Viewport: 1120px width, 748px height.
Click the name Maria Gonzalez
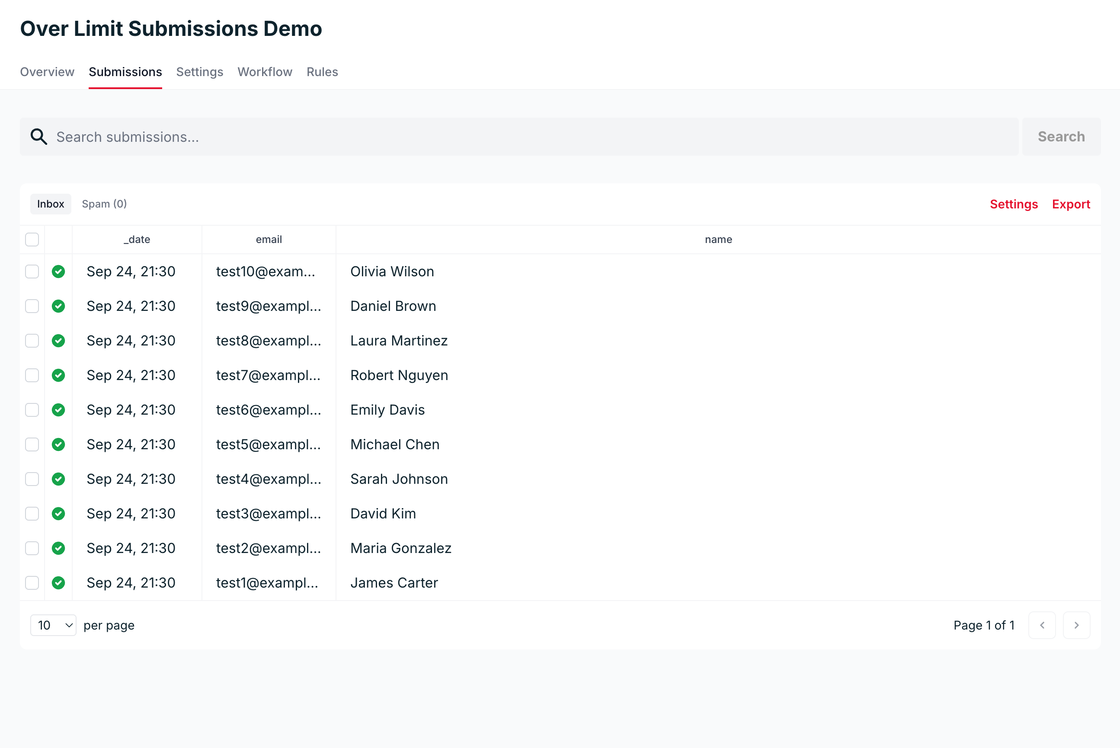[x=401, y=548]
